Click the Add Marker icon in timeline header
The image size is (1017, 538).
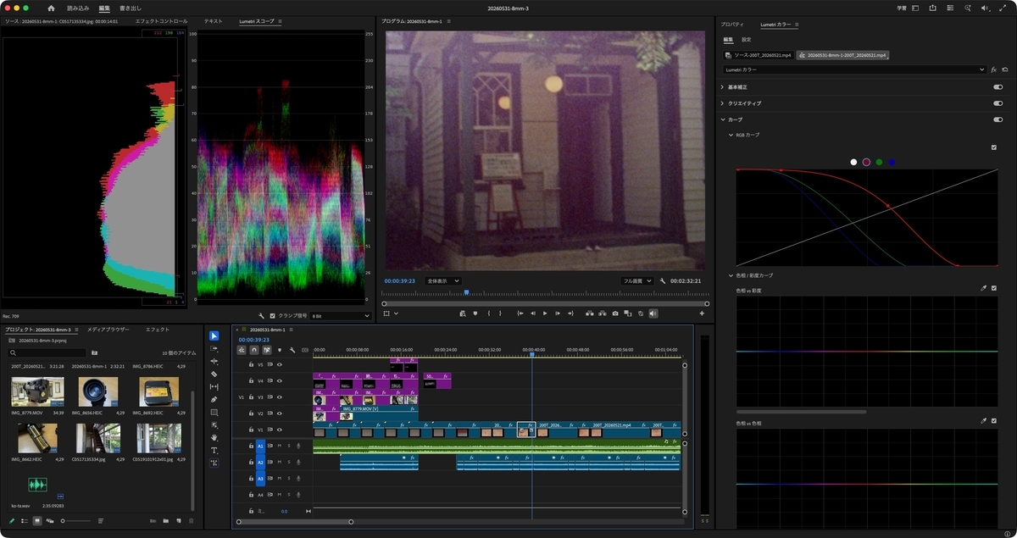coord(280,349)
